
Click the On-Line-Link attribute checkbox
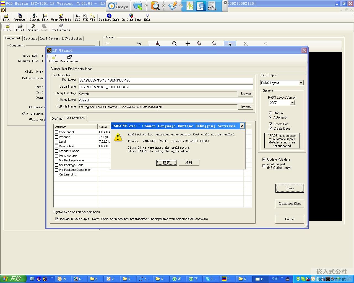pos(57,175)
